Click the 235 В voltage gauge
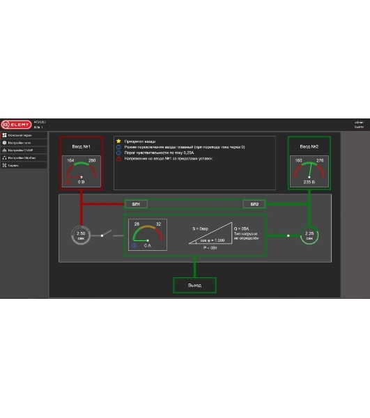Image resolution: width=370 pixels, height=418 pixels. pyautogui.click(x=309, y=171)
